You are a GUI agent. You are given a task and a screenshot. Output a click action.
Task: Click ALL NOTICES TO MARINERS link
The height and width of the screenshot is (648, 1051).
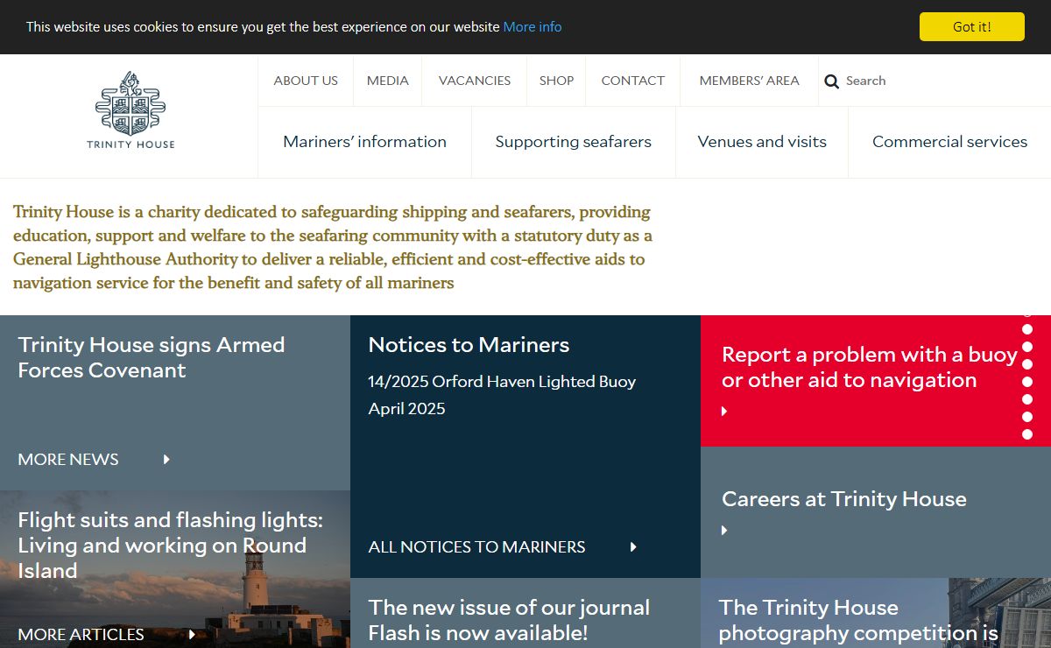click(x=476, y=546)
